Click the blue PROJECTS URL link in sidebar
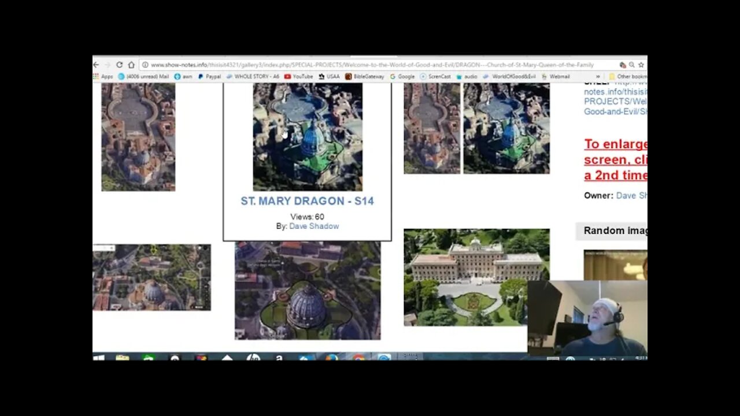The height and width of the screenshot is (416, 740). pos(616,101)
